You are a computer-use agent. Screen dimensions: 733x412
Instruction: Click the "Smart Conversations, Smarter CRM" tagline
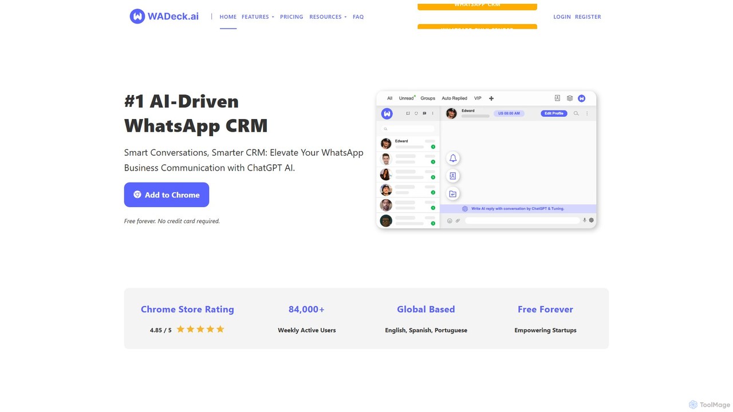click(x=244, y=160)
